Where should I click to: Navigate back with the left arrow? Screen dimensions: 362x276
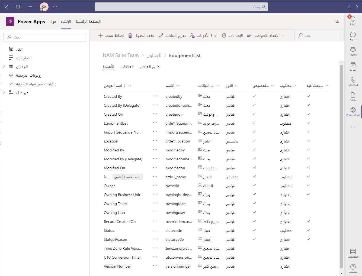coord(349,7)
